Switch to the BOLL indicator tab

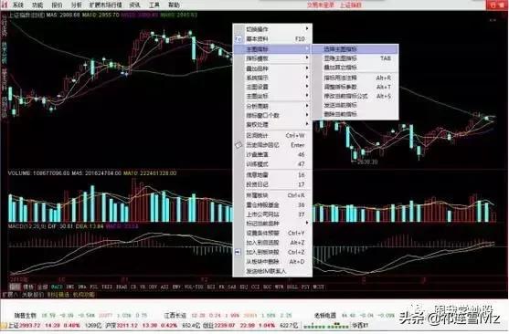(x=292, y=287)
